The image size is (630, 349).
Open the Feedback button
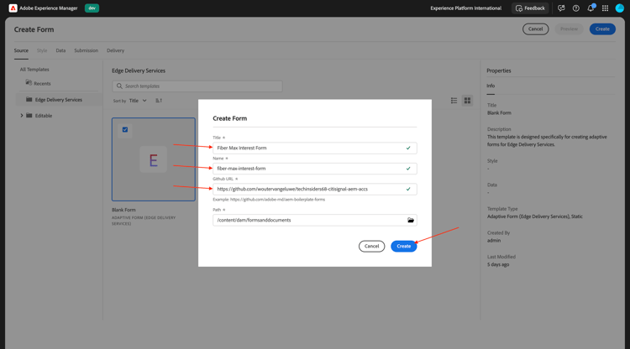coord(530,8)
